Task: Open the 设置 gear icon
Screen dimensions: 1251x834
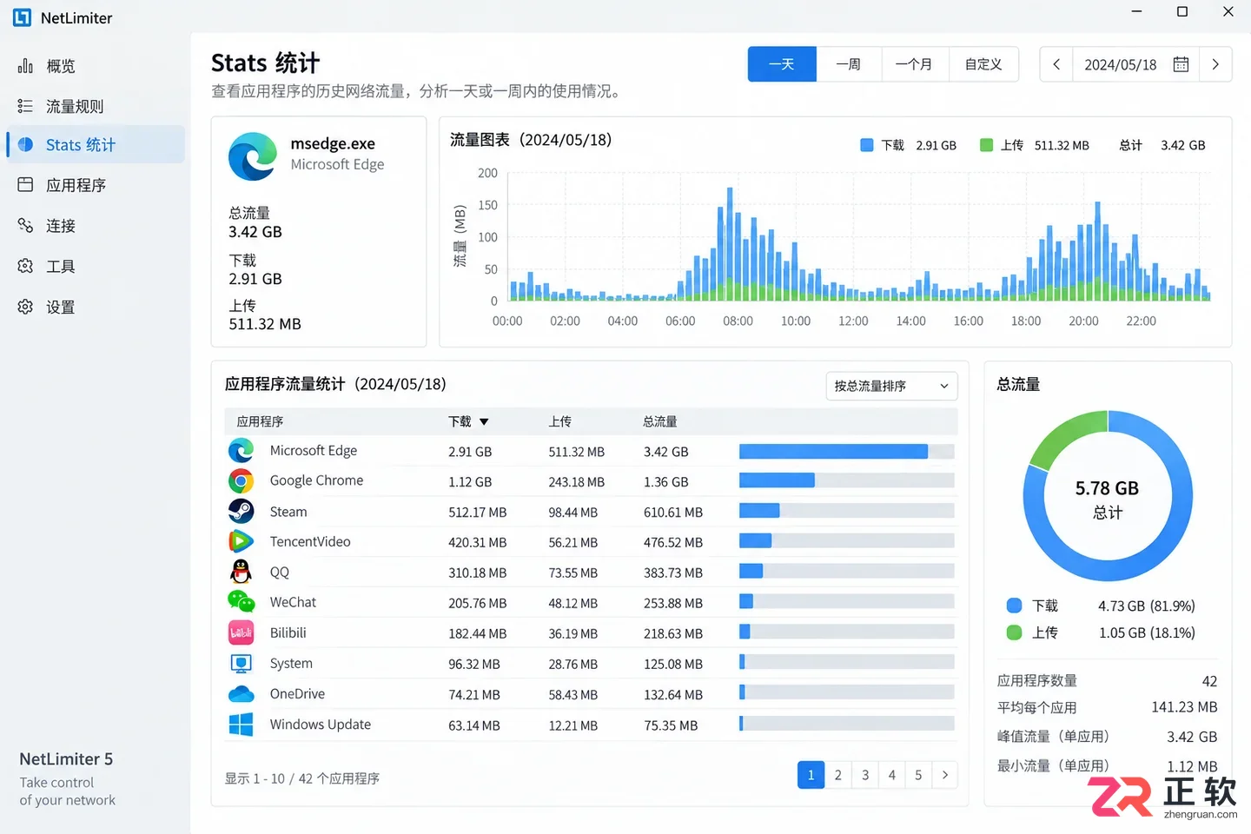Action: tap(25, 307)
